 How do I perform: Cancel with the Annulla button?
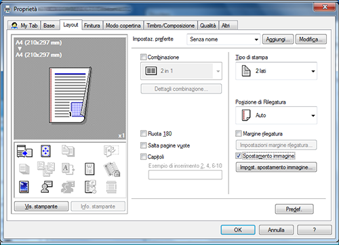[276, 230]
